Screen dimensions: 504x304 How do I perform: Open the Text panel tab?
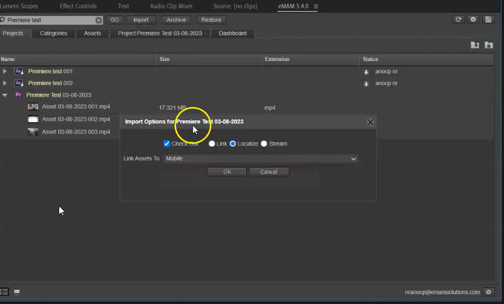coord(123,6)
